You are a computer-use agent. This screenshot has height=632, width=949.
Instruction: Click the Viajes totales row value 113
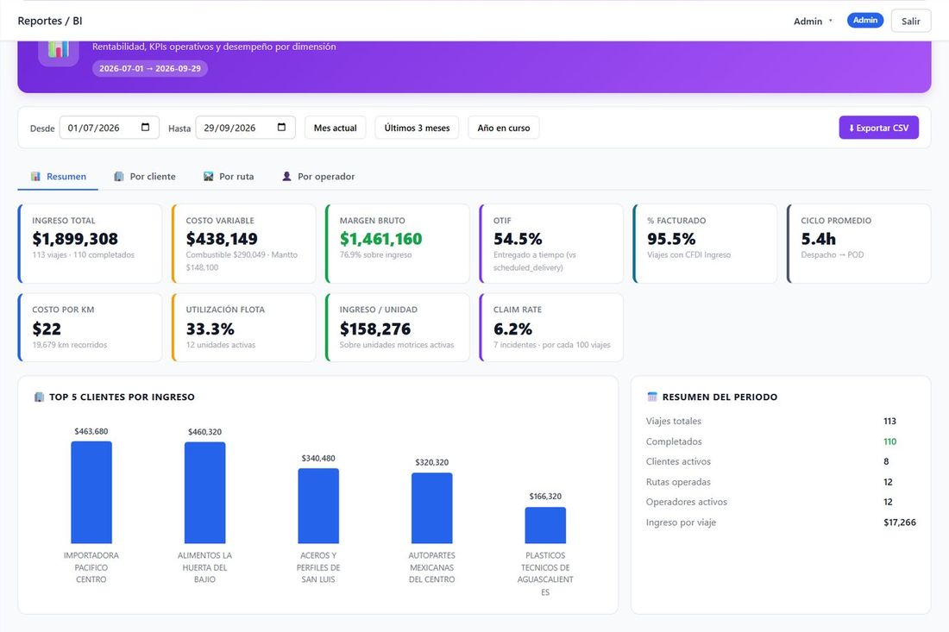point(889,421)
